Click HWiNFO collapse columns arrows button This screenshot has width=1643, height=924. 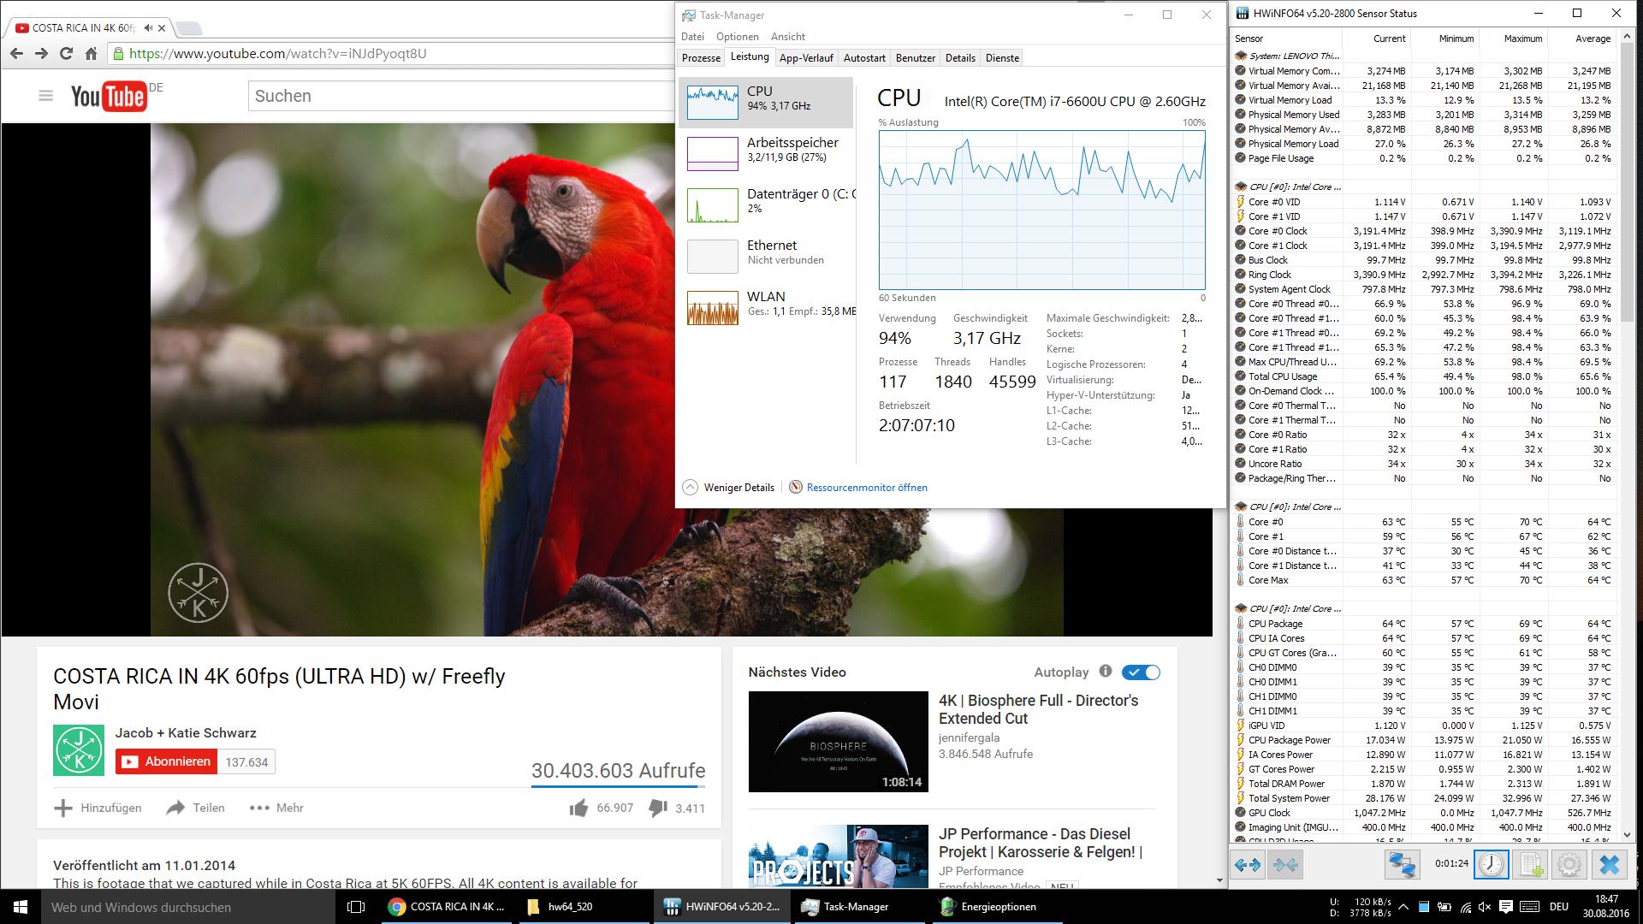1285,865
